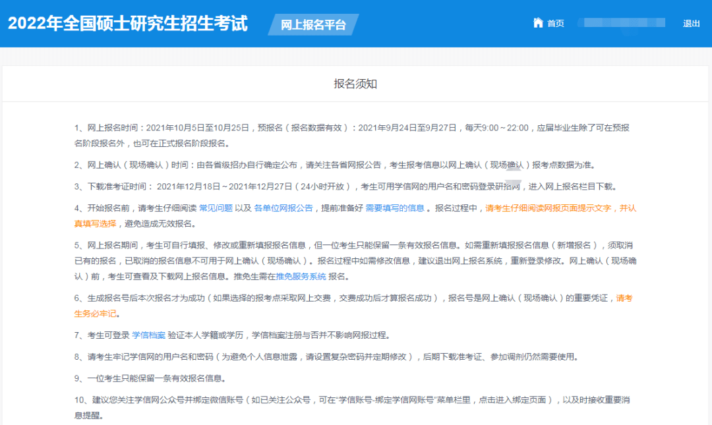Log out using the 退出 link

(x=692, y=24)
